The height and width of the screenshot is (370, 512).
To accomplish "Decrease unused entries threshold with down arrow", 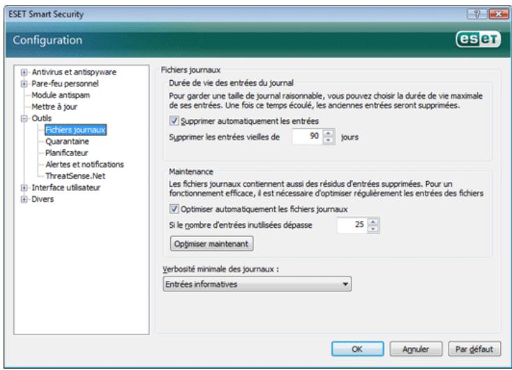I will pyautogui.click(x=373, y=229).
